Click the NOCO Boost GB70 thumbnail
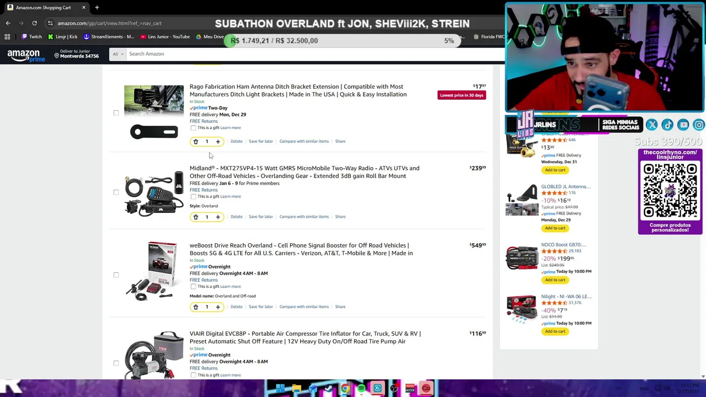The height and width of the screenshot is (397, 706). pyautogui.click(x=522, y=258)
